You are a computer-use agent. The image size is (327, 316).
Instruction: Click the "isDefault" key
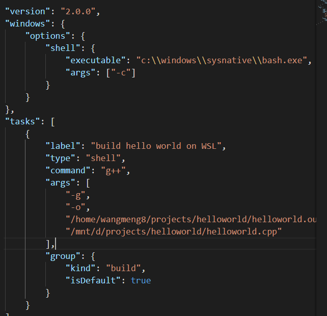[93, 281]
